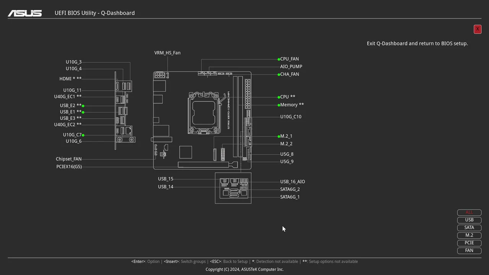Click the ASUS logo in the header
489x275 pixels.
tap(24, 13)
